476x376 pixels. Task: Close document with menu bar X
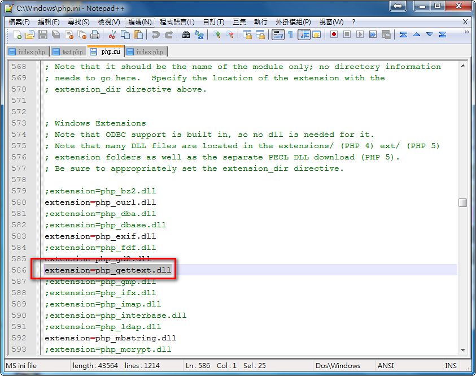pos(465,22)
